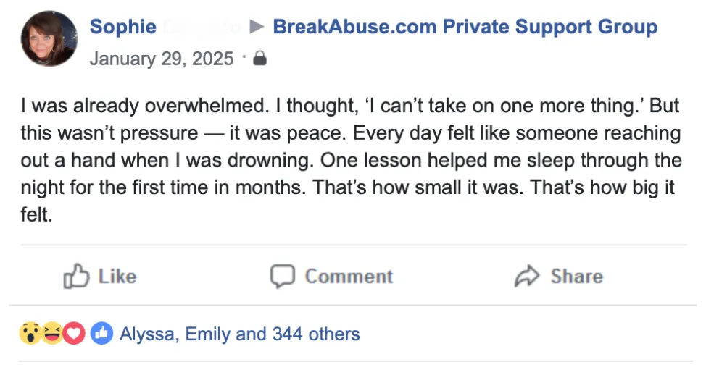Open BreakAbuse.com Private Support Group page

tap(465, 27)
